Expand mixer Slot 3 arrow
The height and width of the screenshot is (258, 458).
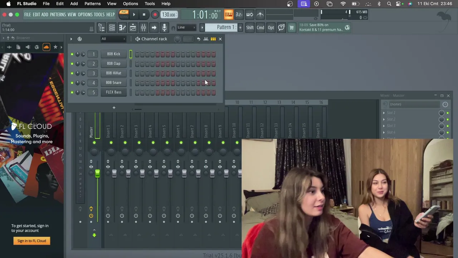tap(384, 126)
